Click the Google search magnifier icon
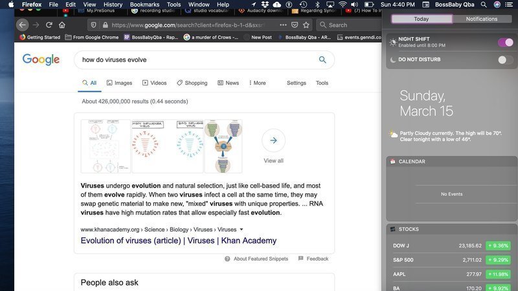Viewport: 518px width, 291px height. [322, 60]
